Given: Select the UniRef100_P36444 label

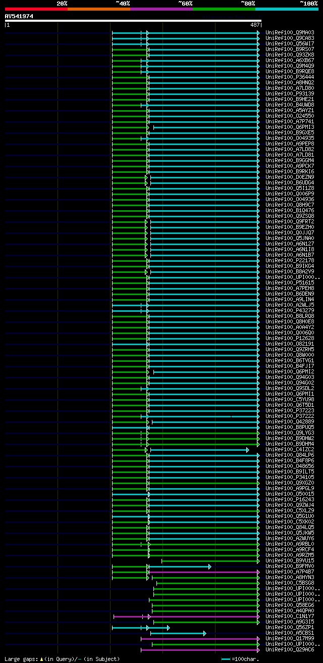Looking at the screenshot, I should [290, 77].
